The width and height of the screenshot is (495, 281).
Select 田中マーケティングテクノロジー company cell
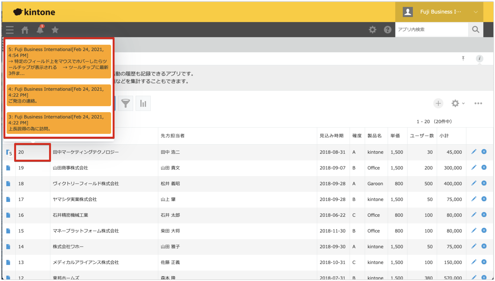104,152
